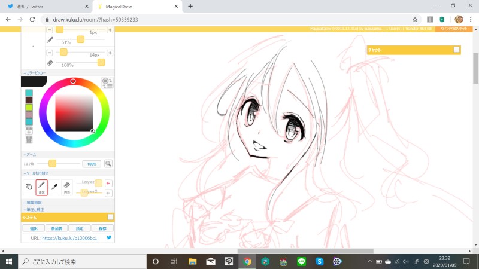Click the magnifier zoom icon
The height and width of the screenshot is (269, 479).
point(108,164)
